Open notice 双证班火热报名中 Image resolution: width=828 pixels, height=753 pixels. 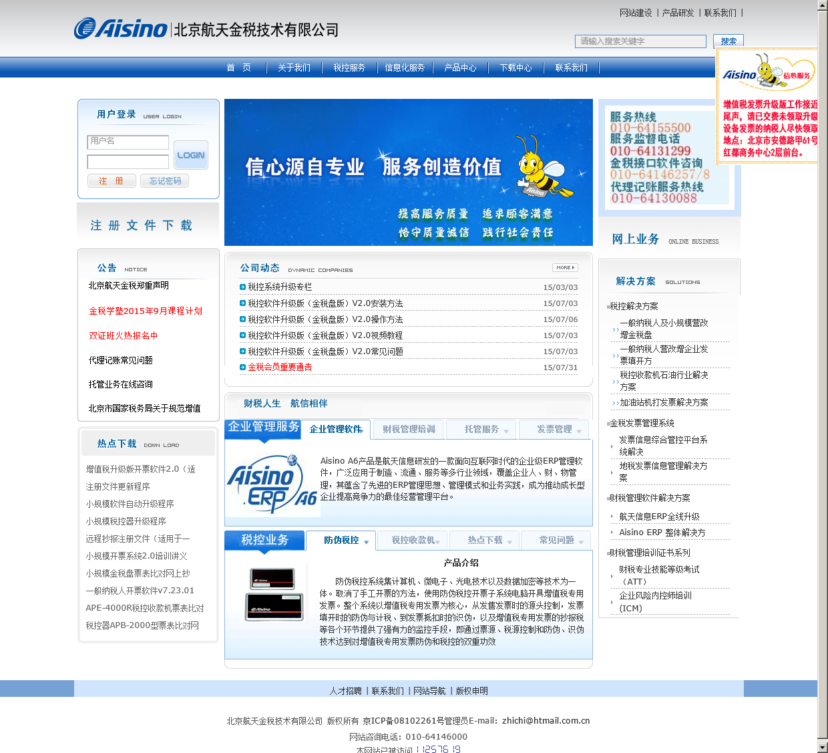click(x=124, y=335)
